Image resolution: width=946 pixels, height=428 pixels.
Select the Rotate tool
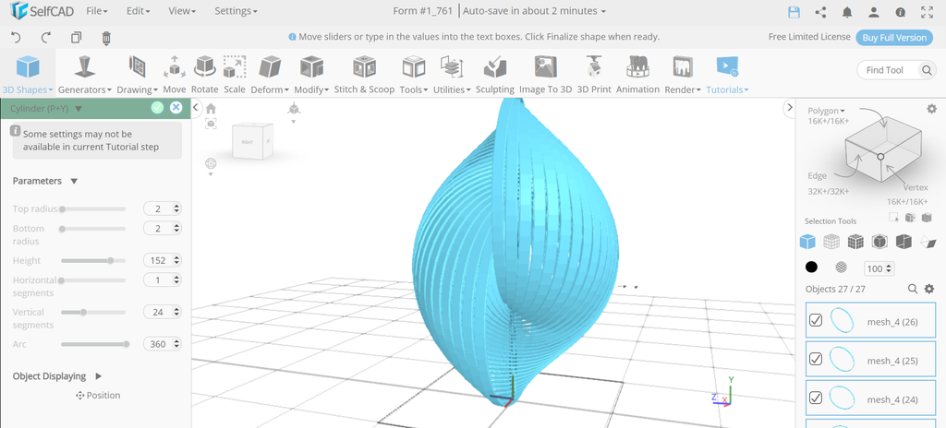[x=204, y=76]
